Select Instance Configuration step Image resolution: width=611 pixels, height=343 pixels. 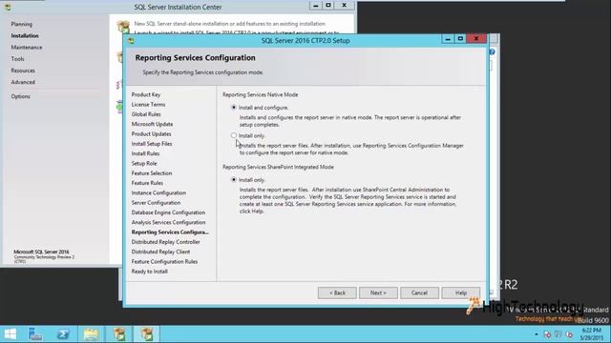pos(158,192)
